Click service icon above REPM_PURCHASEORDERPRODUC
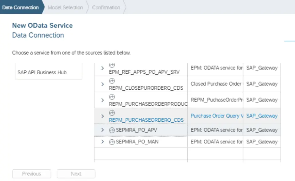Viewport: 295px width, 181px height. click(112, 97)
